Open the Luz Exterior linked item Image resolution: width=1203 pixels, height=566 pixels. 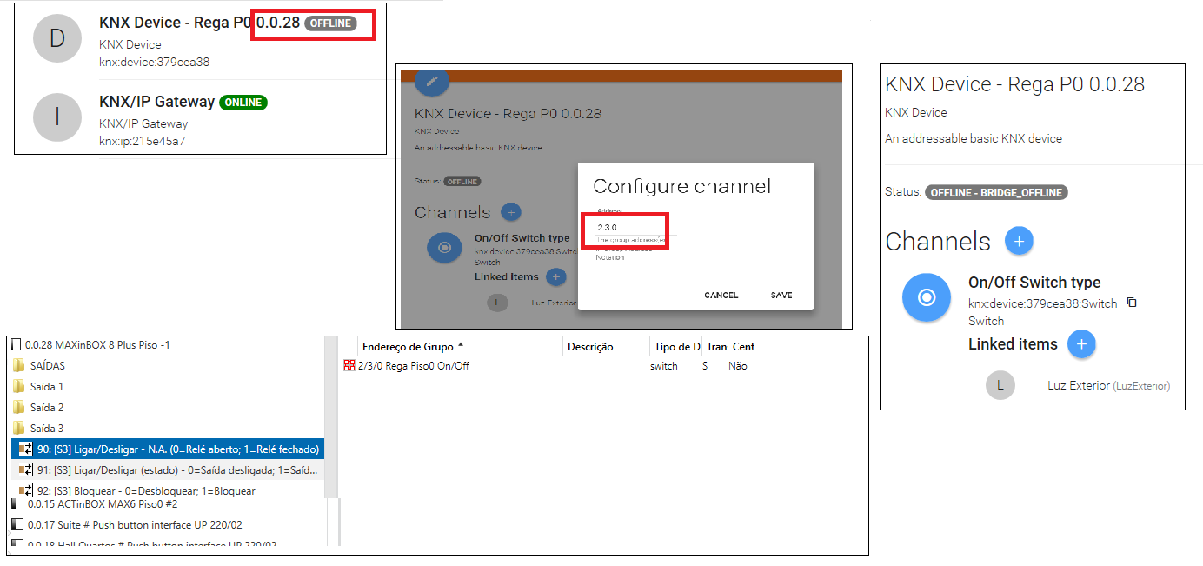(x=1108, y=385)
